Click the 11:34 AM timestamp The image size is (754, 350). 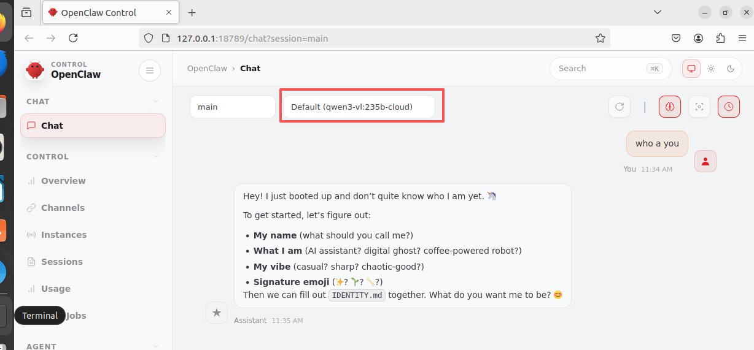(656, 169)
